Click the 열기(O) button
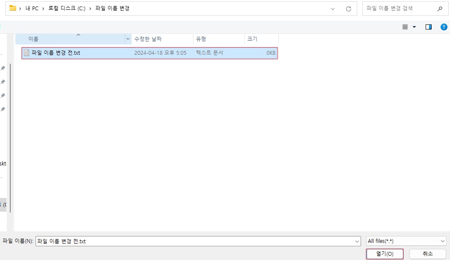 pos(385,254)
